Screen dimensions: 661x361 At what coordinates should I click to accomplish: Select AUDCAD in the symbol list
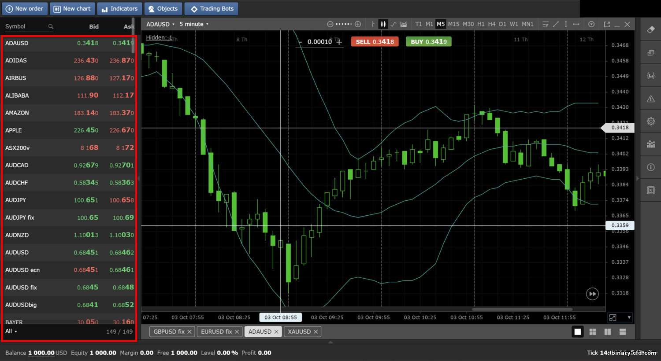69,165
